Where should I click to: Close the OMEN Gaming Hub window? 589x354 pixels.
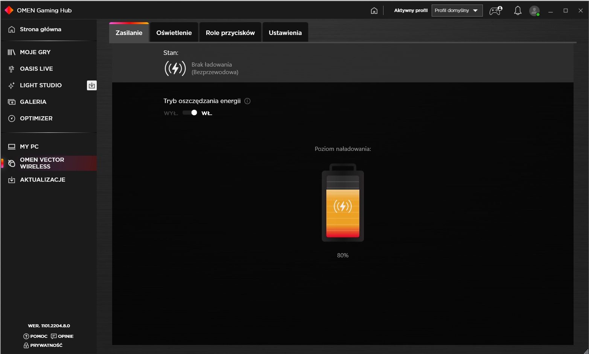[x=581, y=11]
